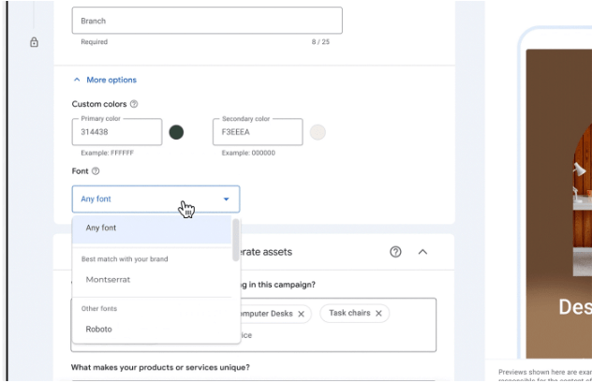Viewport: 592px width, 383px height.
Task: Click the lock icon in left sidebar
Action: click(x=34, y=42)
